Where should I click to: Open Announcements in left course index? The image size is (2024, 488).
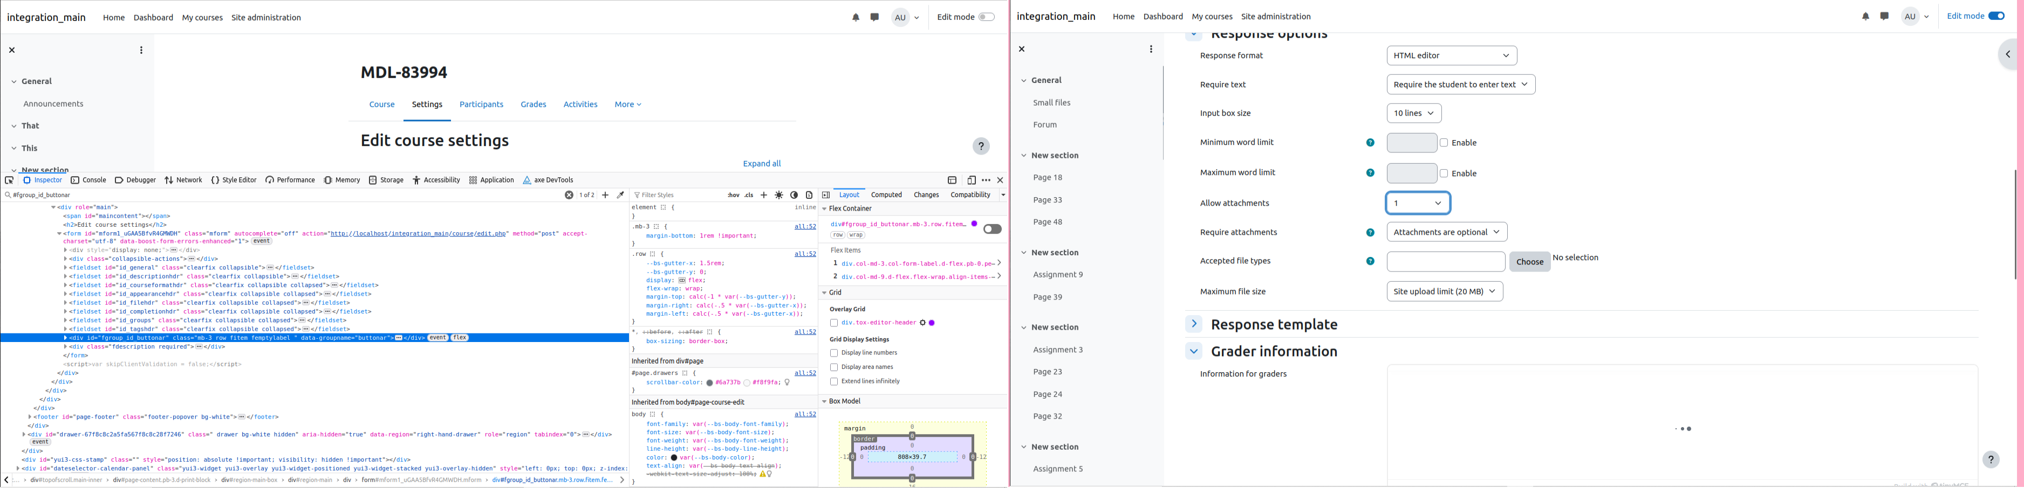tap(53, 103)
